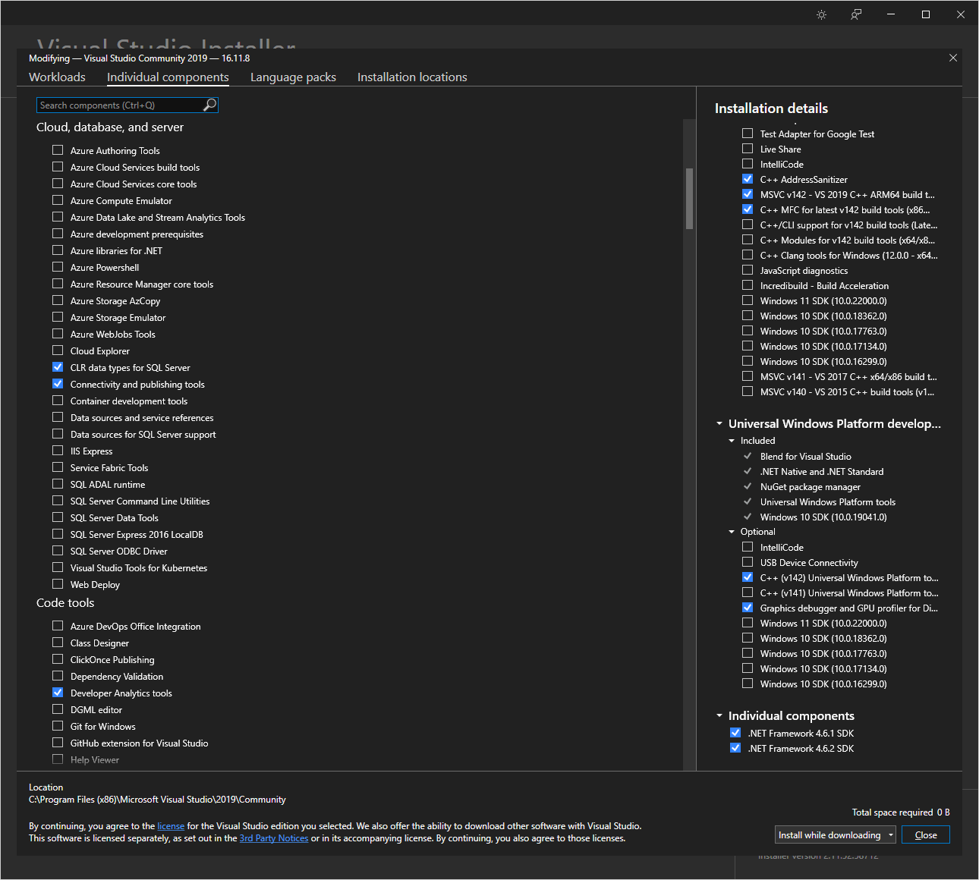Open the Install while downloading dropdown arrow
Viewport: 979px width, 880px height.
pyautogui.click(x=891, y=835)
